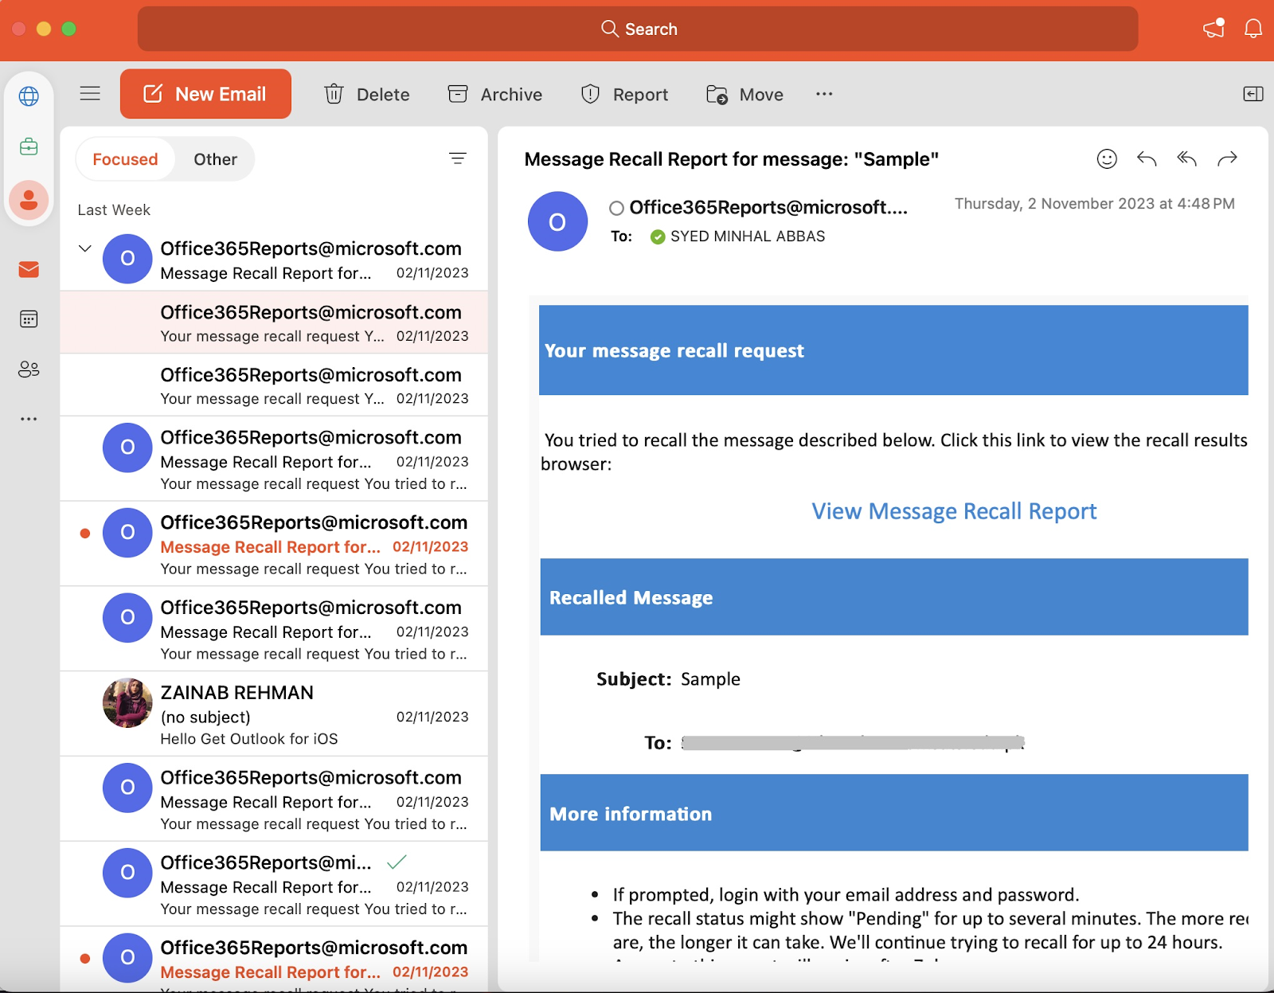1274x993 pixels.
Task: Click recipient SYED MINHAL ABBAS
Action: [x=748, y=237]
